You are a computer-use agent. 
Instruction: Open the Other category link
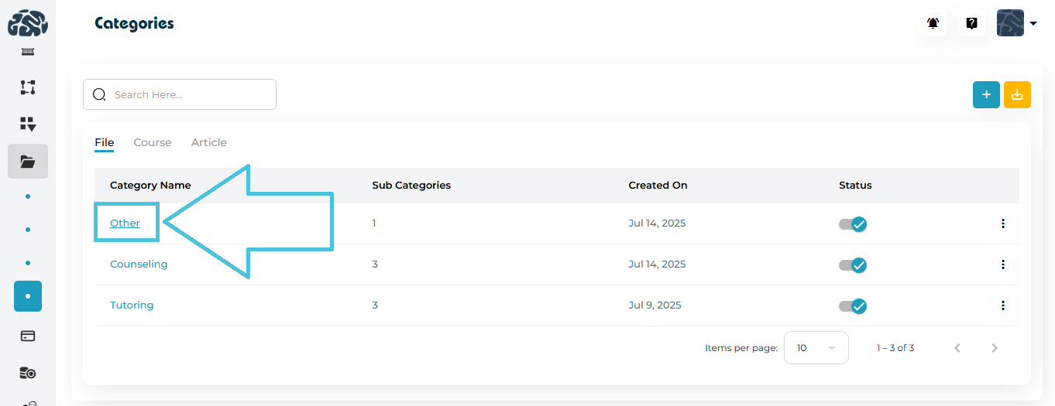pyautogui.click(x=125, y=223)
